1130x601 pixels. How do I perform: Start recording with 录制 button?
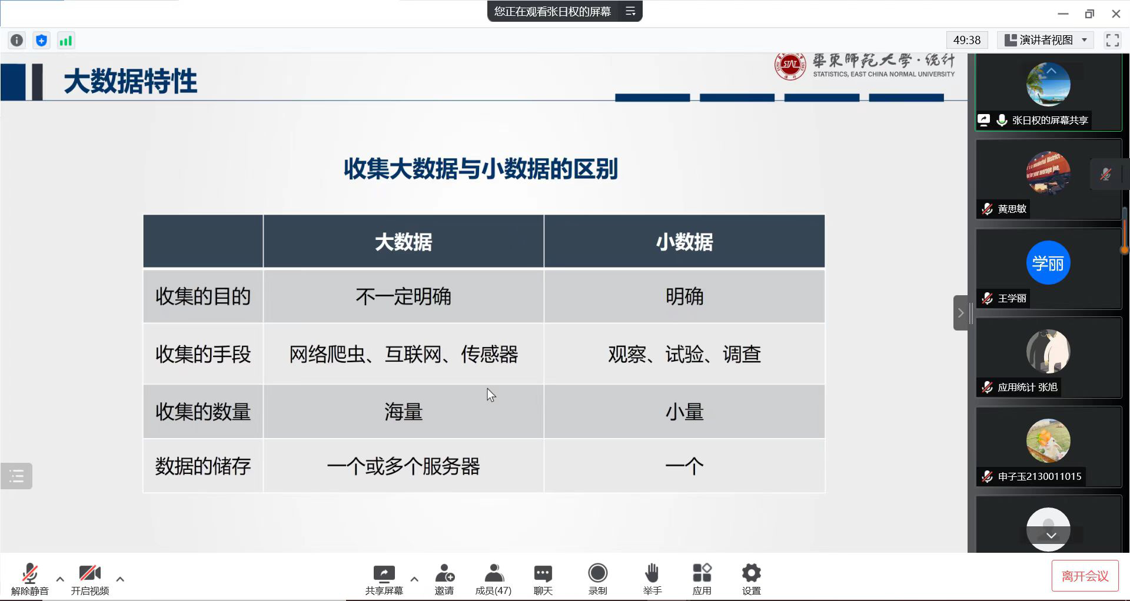pyautogui.click(x=597, y=579)
